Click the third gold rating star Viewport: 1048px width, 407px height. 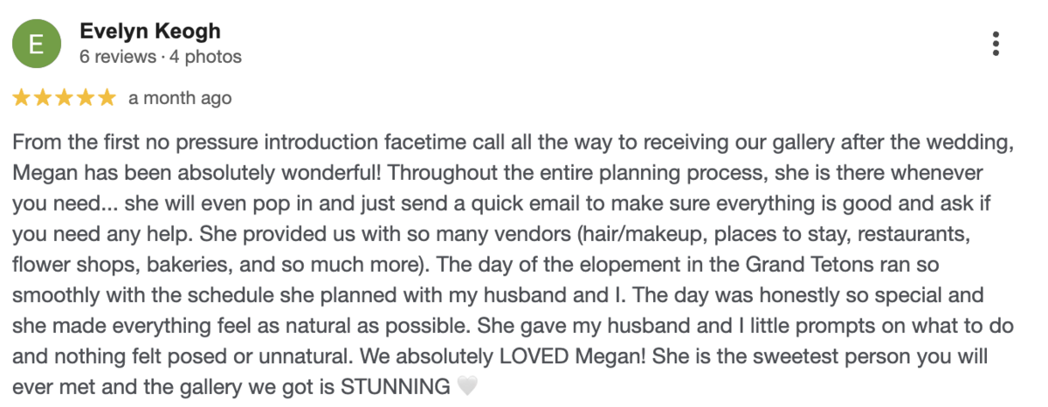tap(64, 98)
